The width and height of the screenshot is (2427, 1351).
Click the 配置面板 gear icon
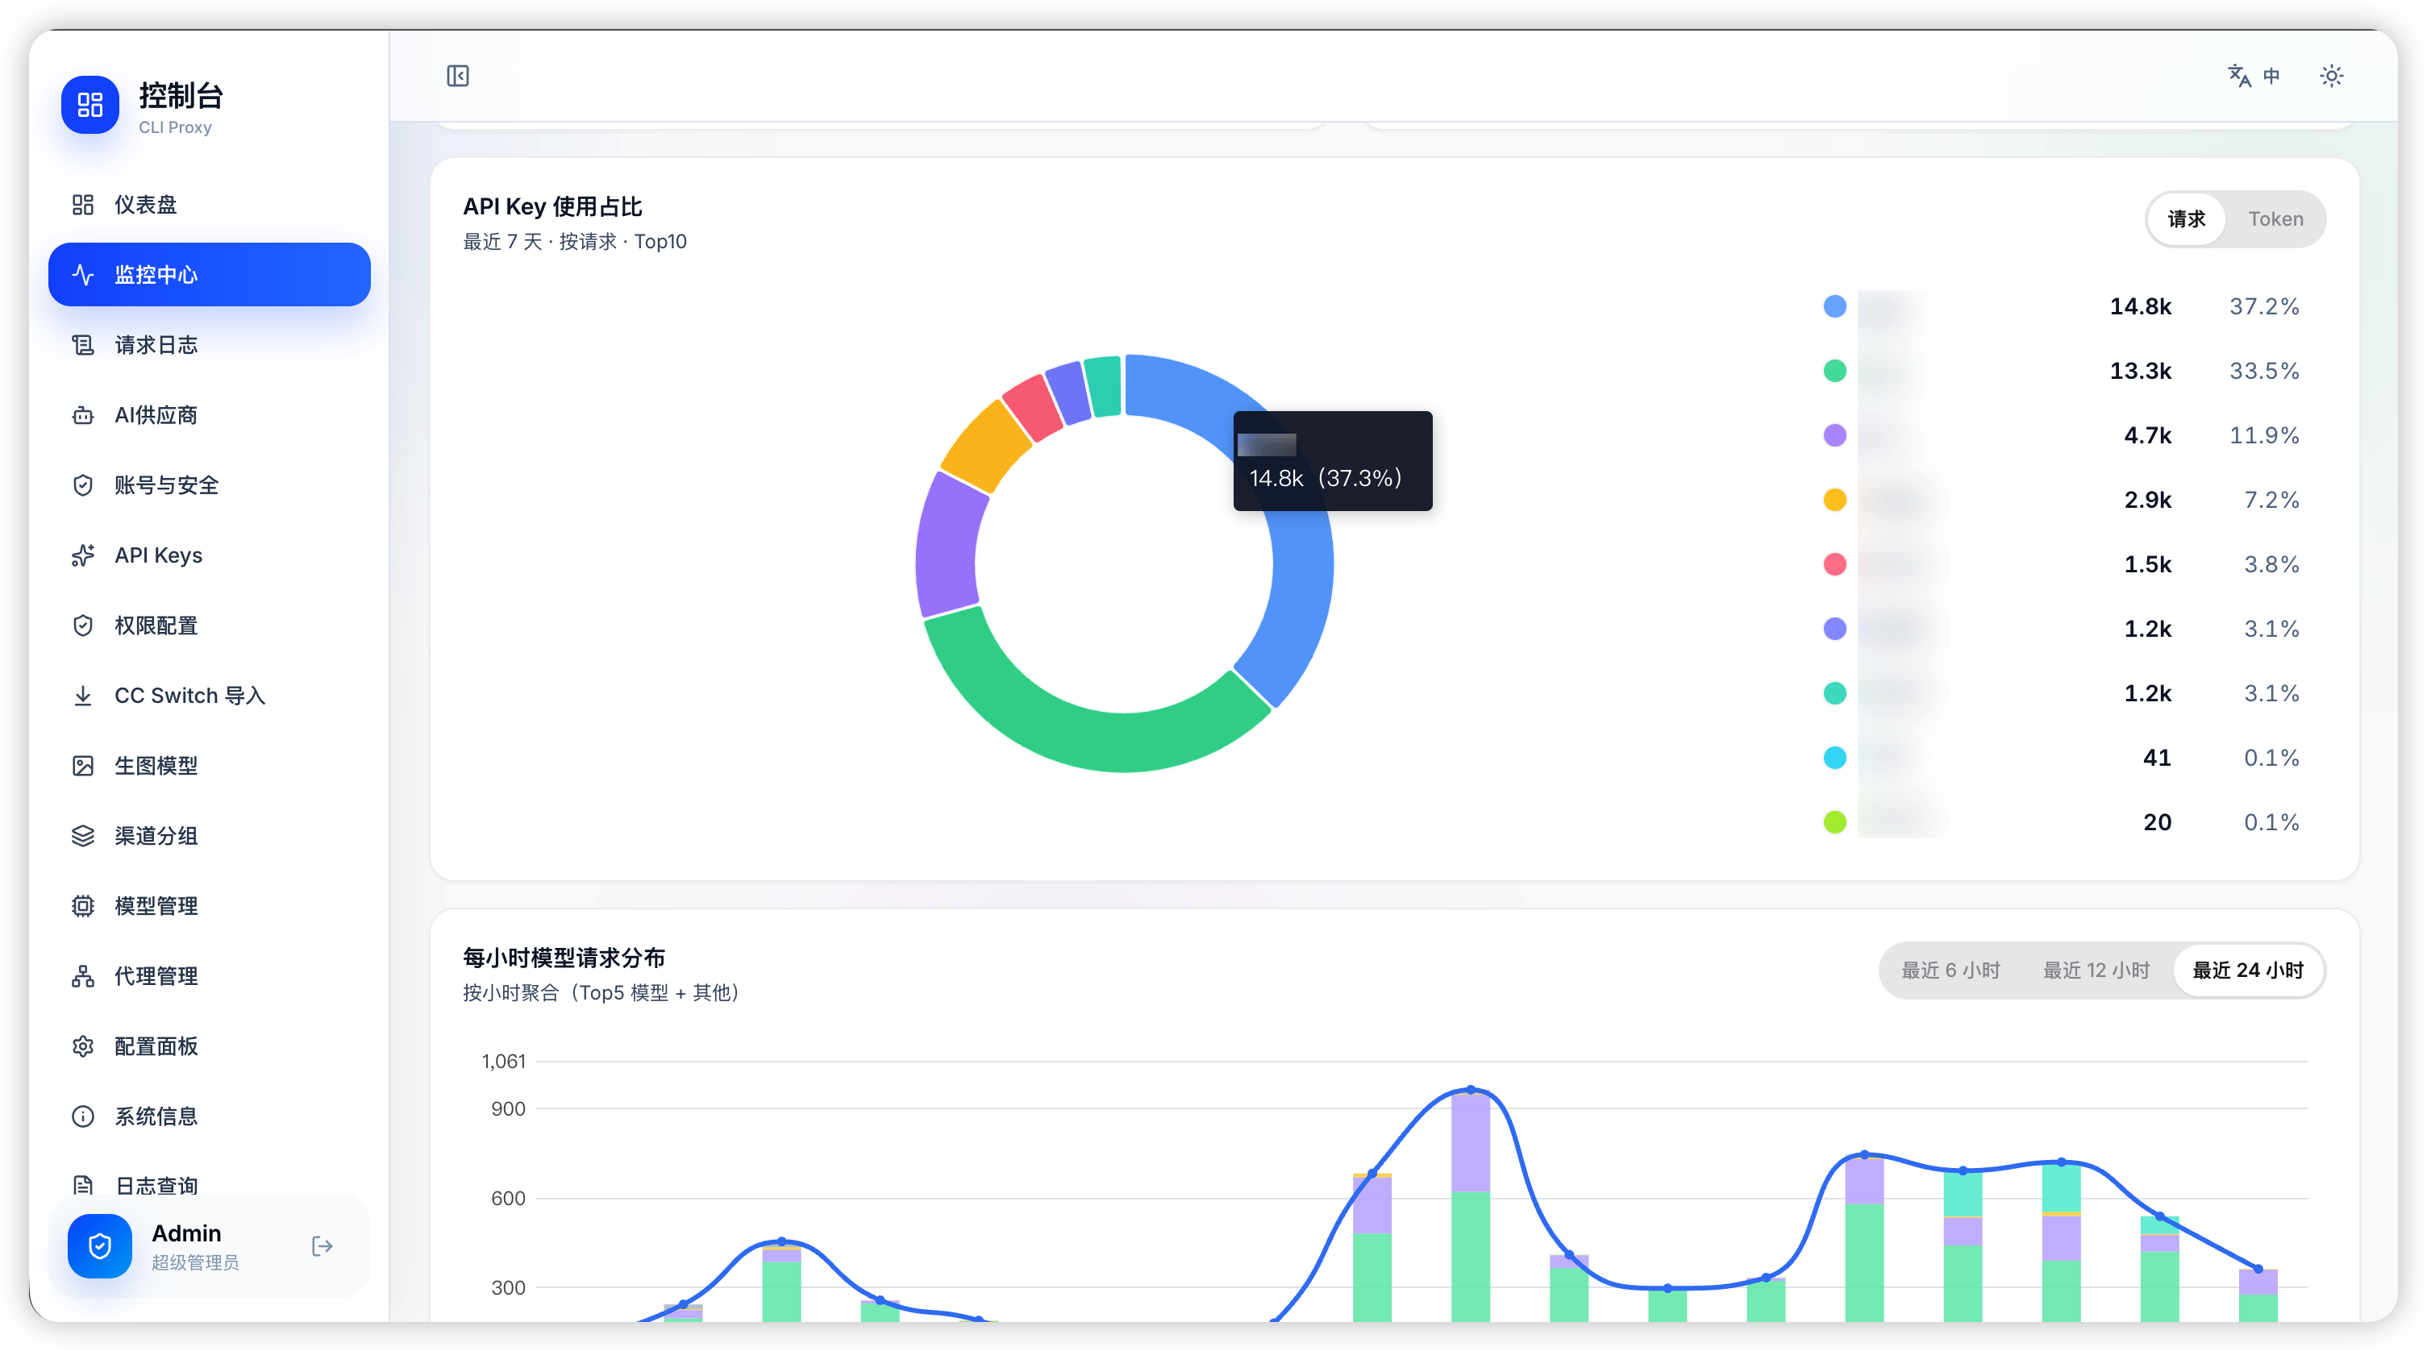click(83, 1046)
